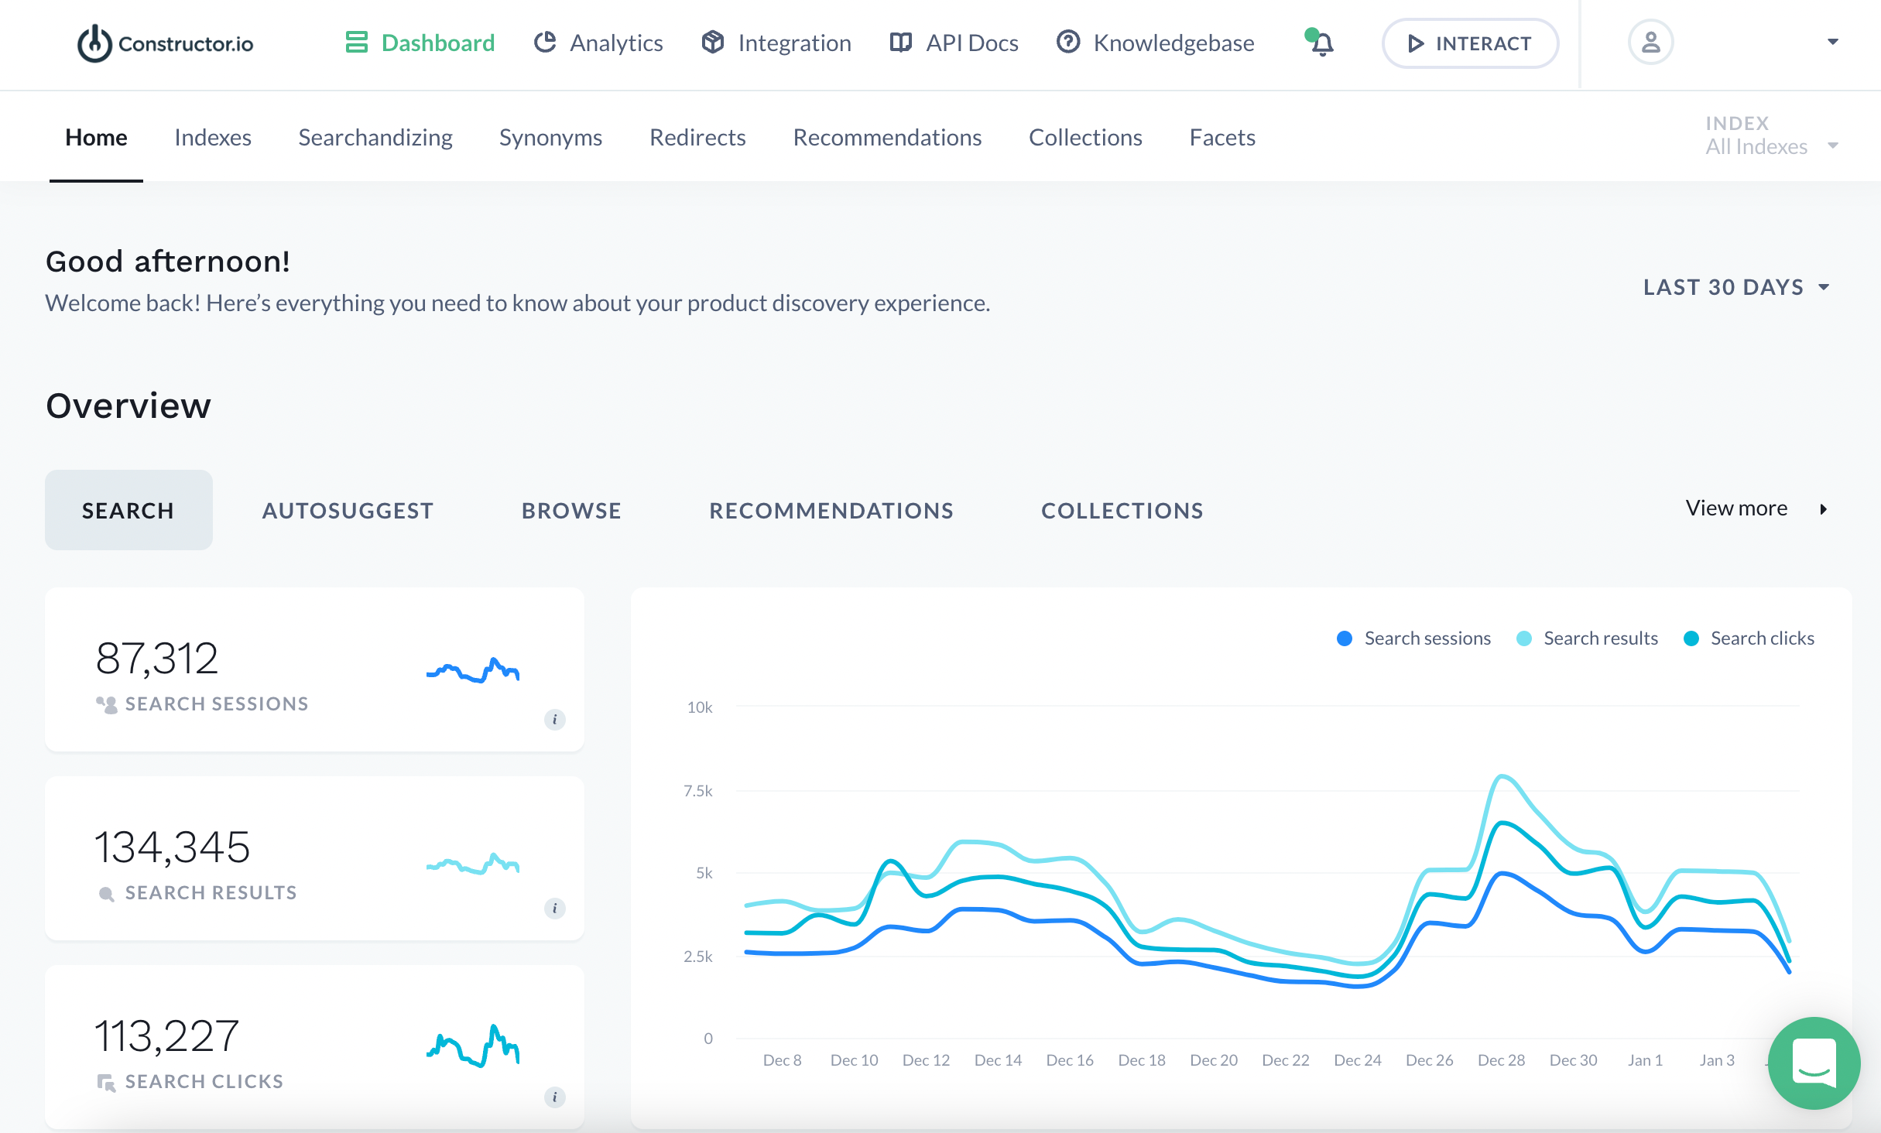
Task: Click the View more link
Action: tap(1736, 508)
